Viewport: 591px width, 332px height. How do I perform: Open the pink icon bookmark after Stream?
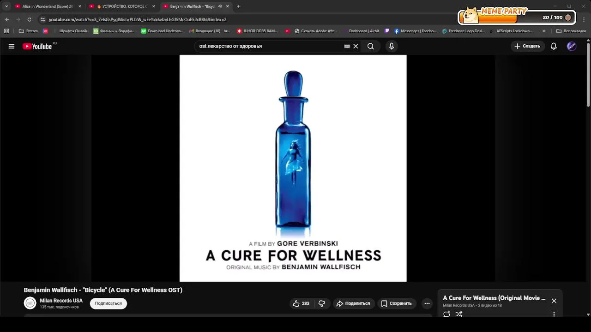(x=45, y=31)
